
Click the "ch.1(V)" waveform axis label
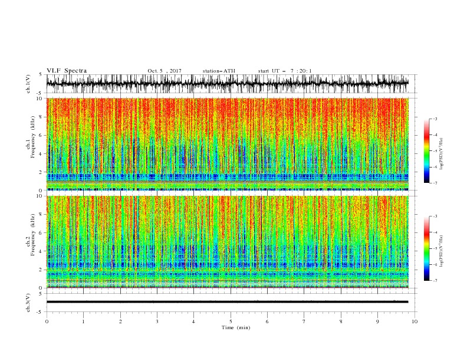pyautogui.click(x=28, y=84)
